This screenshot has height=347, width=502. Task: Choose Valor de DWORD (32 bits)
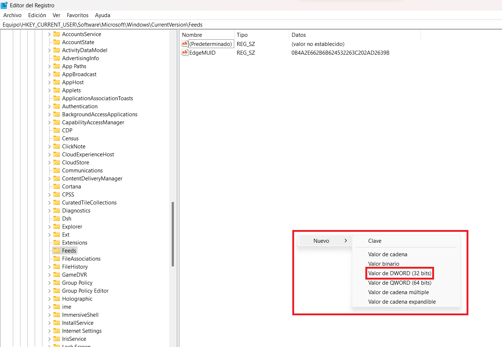point(399,273)
